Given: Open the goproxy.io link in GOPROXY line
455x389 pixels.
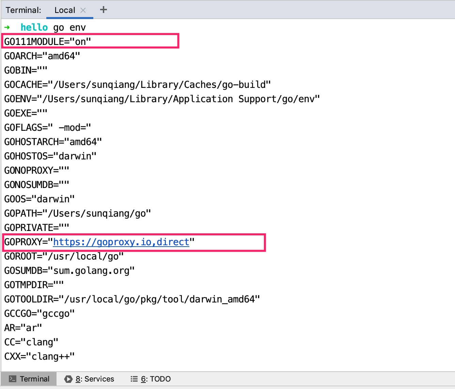Looking at the screenshot, I should 121,242.
